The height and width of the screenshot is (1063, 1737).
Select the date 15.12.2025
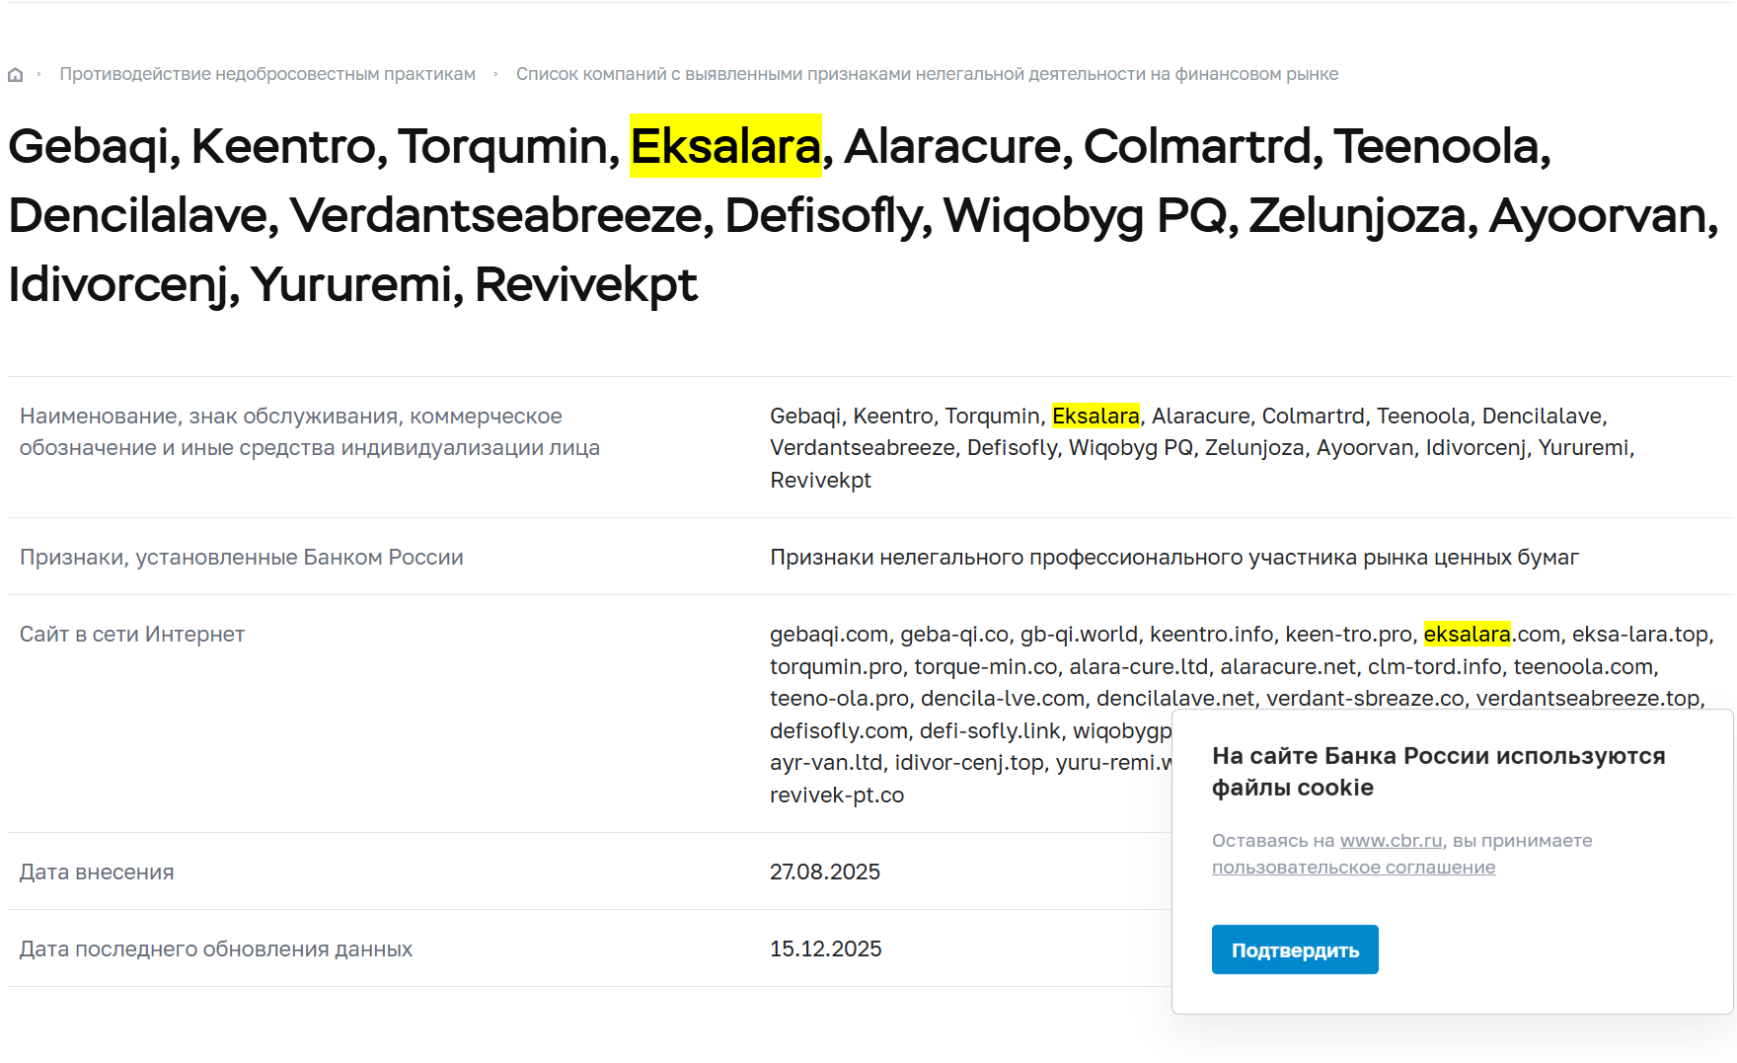(825, 949)
